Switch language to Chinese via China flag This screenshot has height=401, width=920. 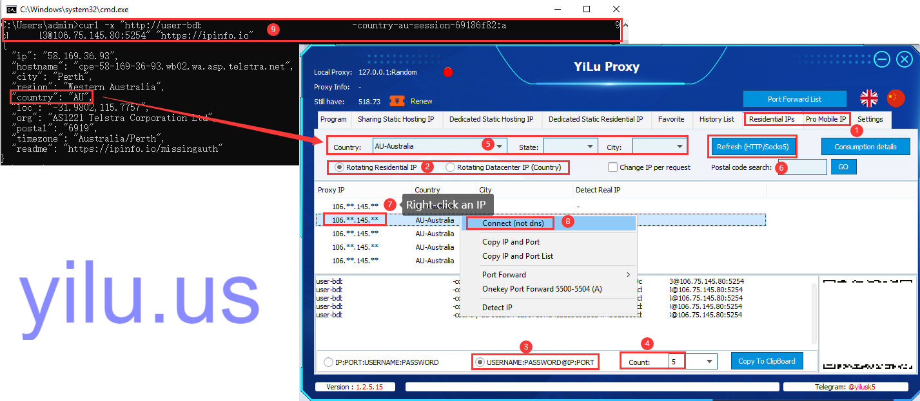(896, 98)
